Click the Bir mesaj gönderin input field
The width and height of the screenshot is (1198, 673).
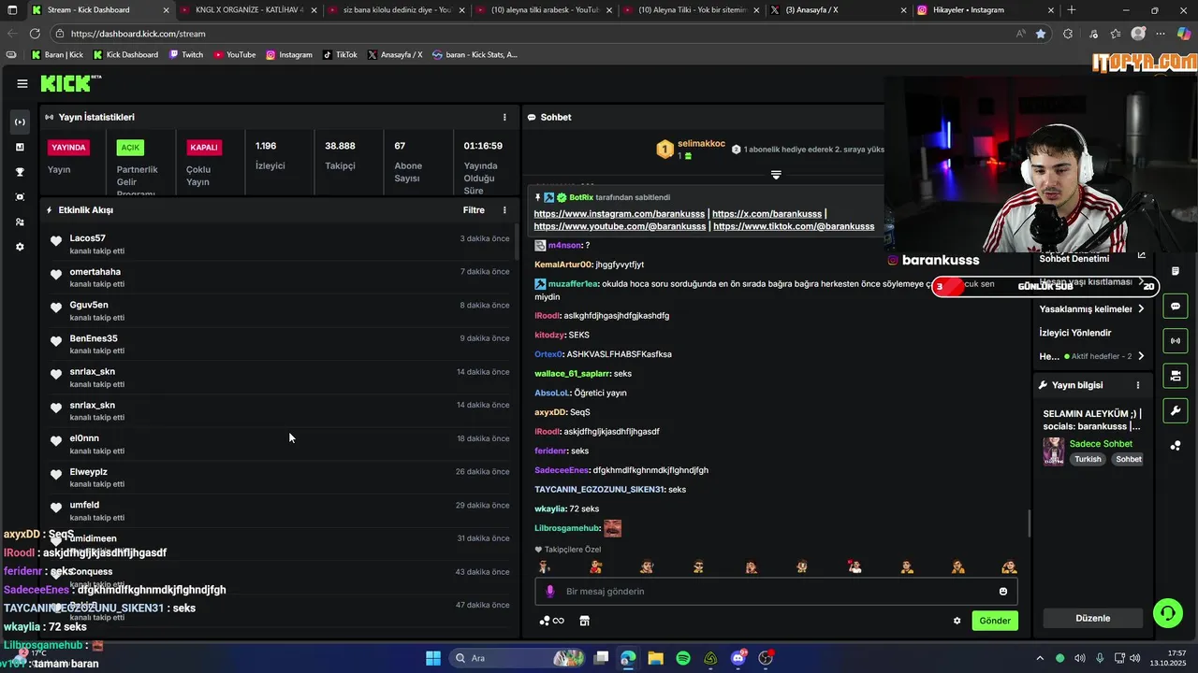[x=776, y=591]
